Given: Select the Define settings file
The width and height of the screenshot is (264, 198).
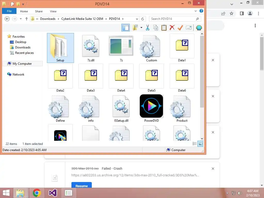Looking at the screenshot, I should pos(60,109).
